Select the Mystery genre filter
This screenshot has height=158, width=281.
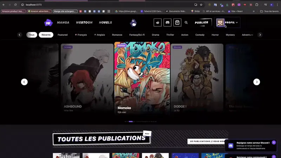[x=230, y=35]
